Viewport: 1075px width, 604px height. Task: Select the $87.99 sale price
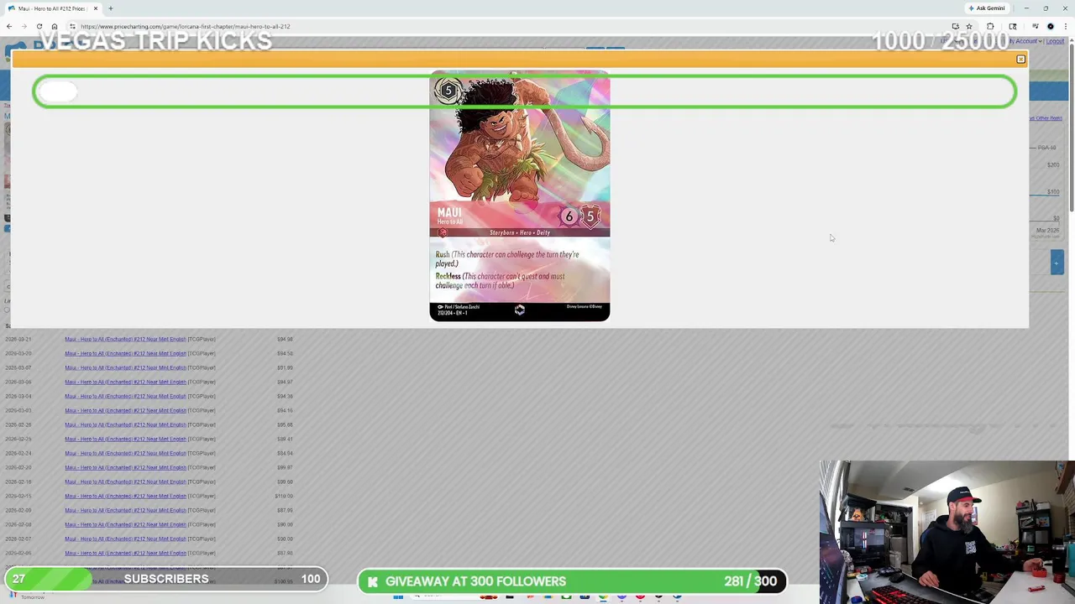[285, 510]
